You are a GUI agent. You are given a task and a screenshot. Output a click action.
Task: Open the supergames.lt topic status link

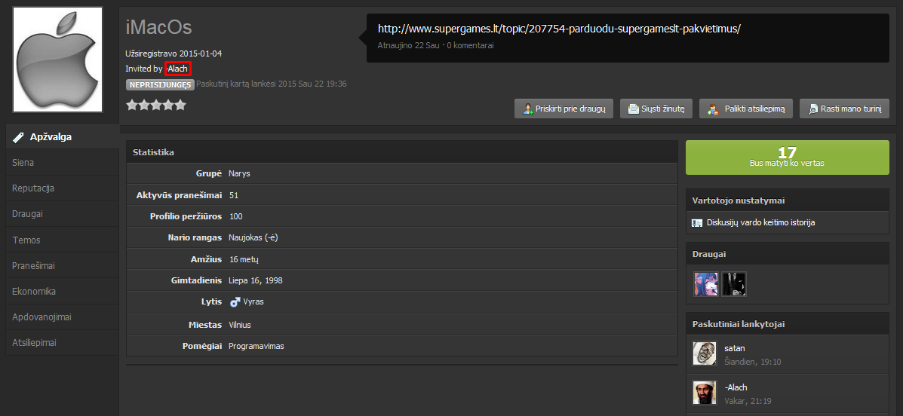[558, 29]
